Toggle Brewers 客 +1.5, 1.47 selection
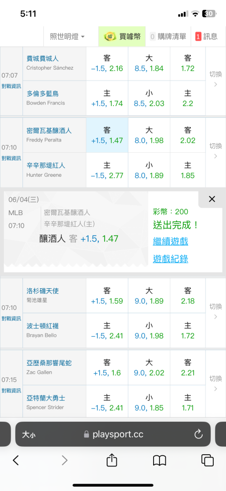 point(107,136)
